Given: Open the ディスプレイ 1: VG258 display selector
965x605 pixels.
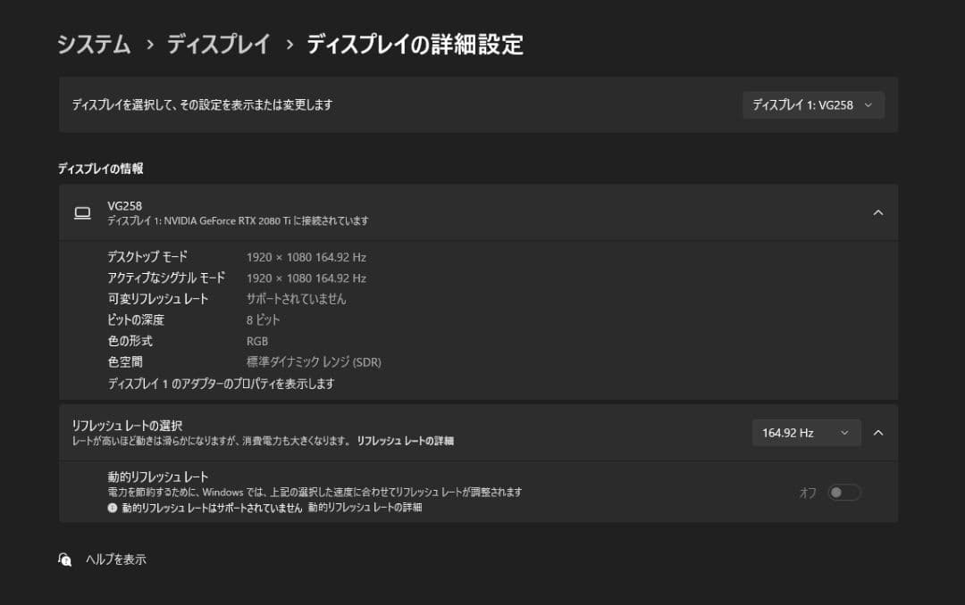Looking at the screenshot, I should pos(813,104).
